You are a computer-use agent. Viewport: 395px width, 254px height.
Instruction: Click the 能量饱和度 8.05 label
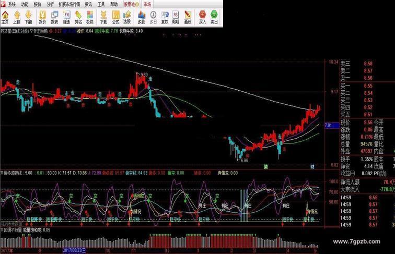tap(37, 230)
